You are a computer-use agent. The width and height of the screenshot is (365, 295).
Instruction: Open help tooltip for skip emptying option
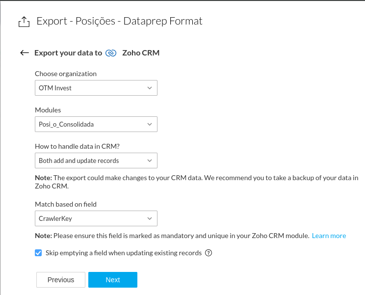(x=209, y=253)
